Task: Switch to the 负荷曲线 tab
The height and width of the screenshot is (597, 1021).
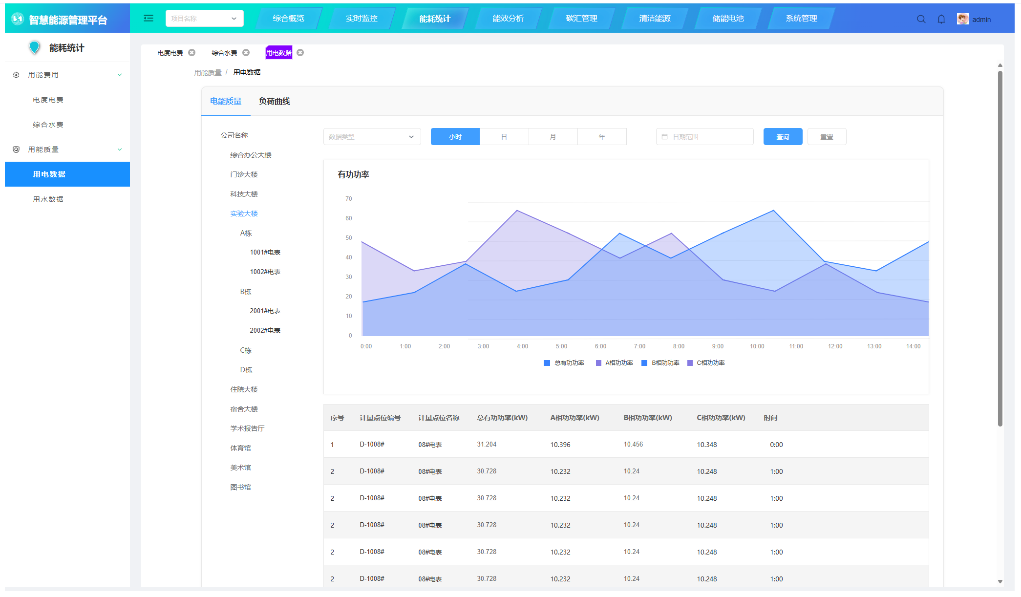Action: tap(274, 101)
